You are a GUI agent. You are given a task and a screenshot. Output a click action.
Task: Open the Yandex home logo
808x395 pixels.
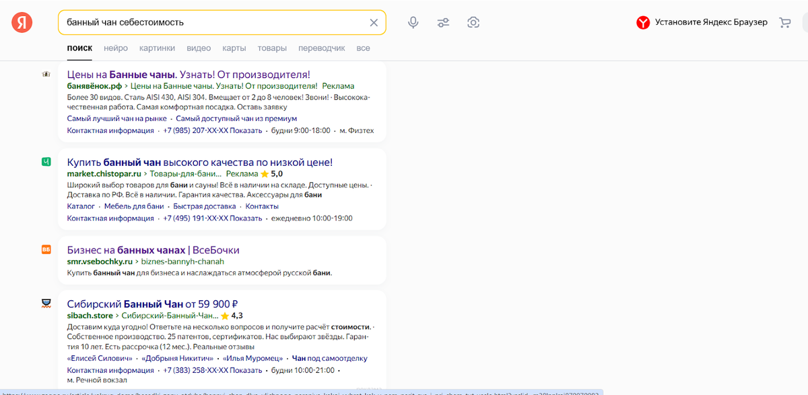pos(22,22)
